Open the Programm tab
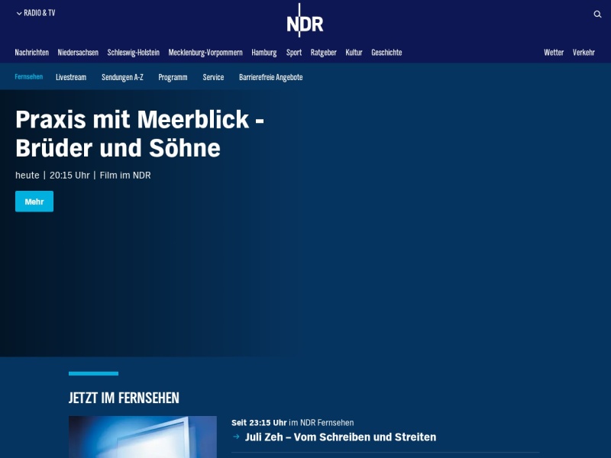This screenshot has height=458, width=611. tap(173, 78)
